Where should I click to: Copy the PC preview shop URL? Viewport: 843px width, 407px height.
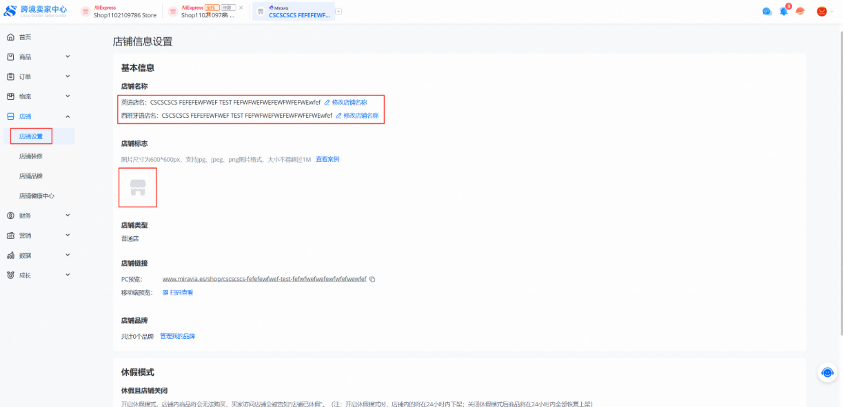coord(372,280)
